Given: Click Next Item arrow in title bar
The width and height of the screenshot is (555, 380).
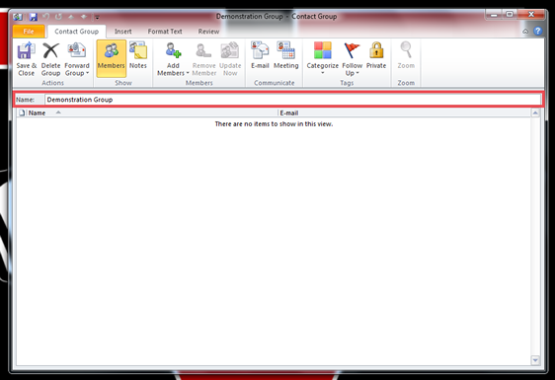Looking at the screenshot, I should click(x=84, y=16).
